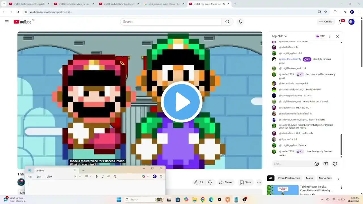Click the Share button
Screen dimensions: 363x204
pos(225,182)
